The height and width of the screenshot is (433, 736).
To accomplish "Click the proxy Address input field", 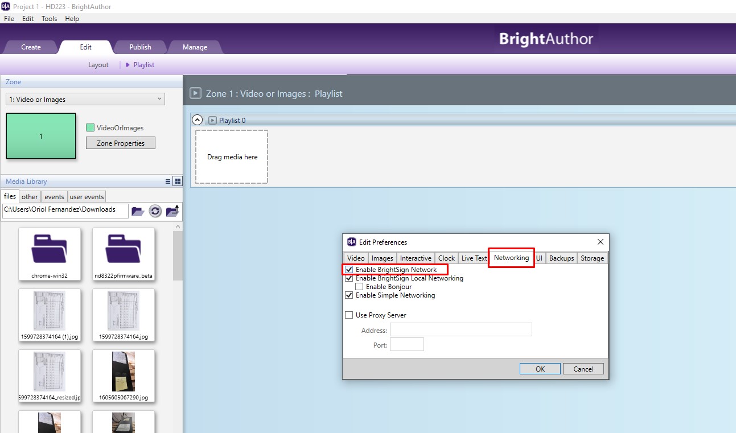I will click(460, 330).
